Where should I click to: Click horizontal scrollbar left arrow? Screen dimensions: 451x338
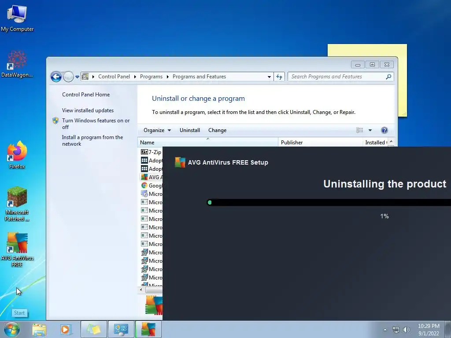click(x=141, y=290)
